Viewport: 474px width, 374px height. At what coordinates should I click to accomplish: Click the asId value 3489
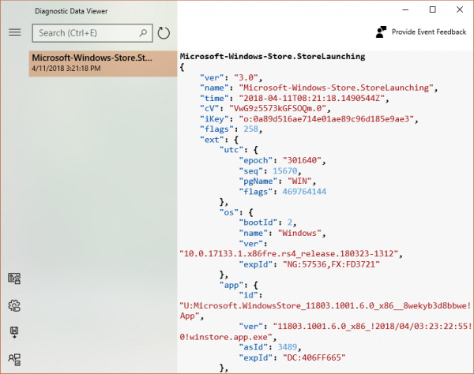pos(288,347)
